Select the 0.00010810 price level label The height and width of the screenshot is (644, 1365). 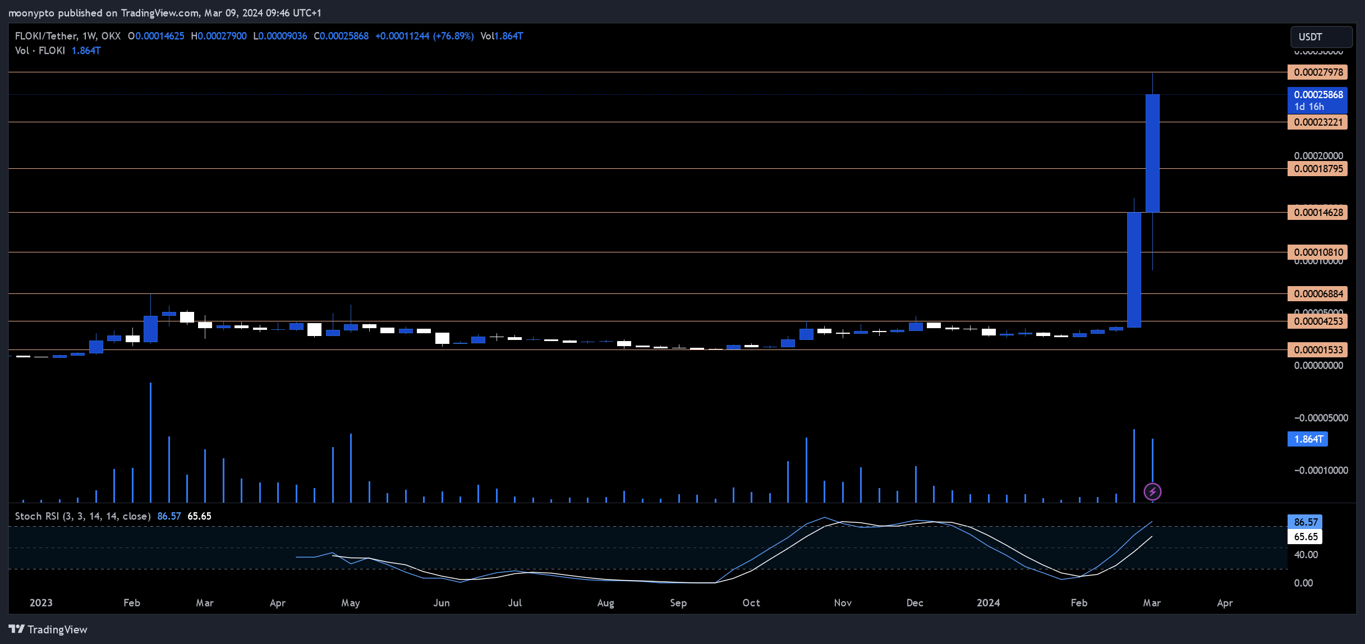[x=1317, y=252]
